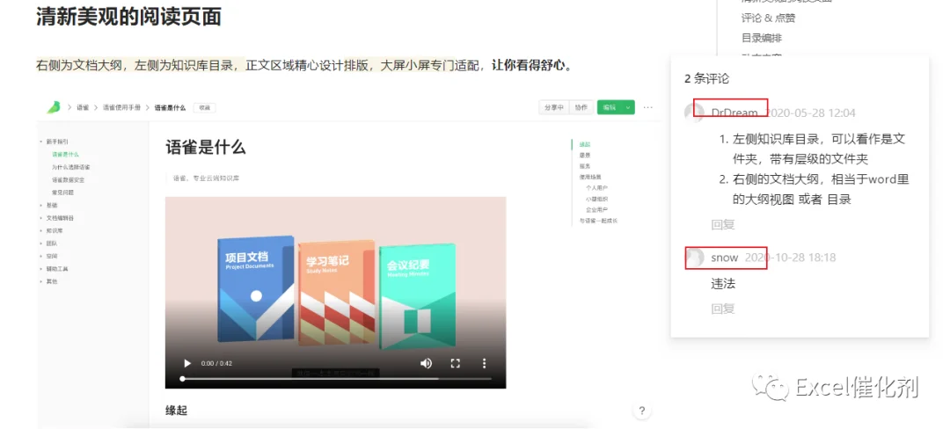Reply to DrDream's comment via 回复

(x=723, y=224)
